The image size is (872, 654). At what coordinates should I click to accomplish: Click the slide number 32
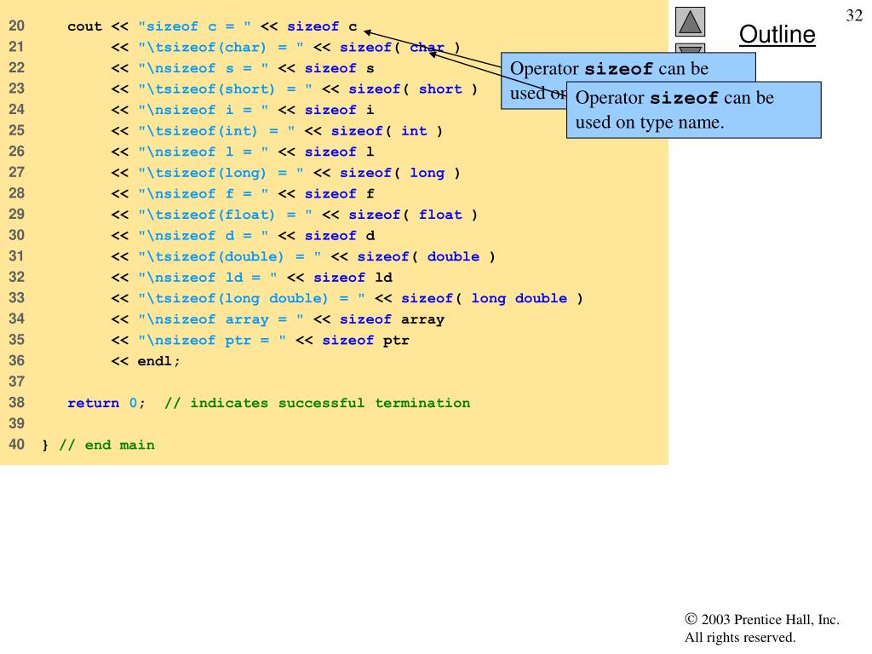click(x=854, y=15)
